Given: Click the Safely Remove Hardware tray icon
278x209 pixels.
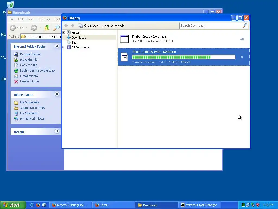Looking at the screenshot, I should pyautogui.click(x=253, y=205).
